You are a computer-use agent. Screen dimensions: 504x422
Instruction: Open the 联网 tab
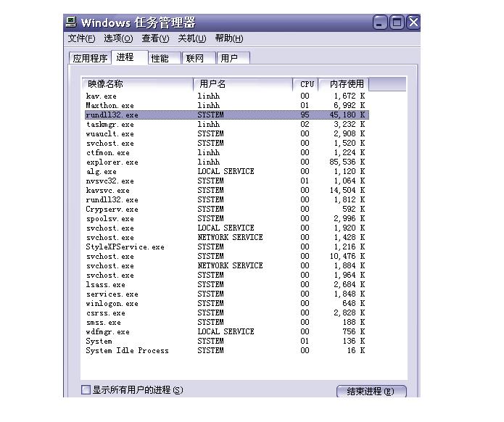tap(199, 58)
